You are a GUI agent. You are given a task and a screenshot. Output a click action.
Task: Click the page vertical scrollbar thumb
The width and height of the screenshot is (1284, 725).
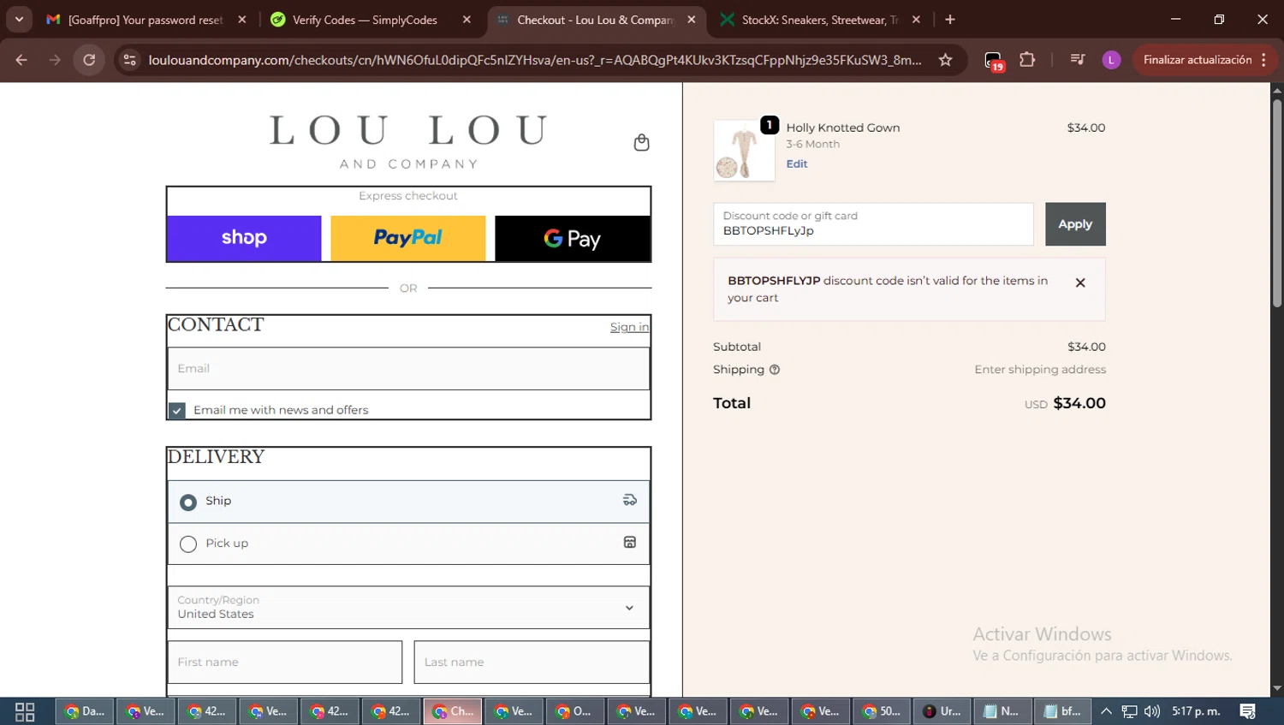pyautogui.click(x=1277, y=203)
